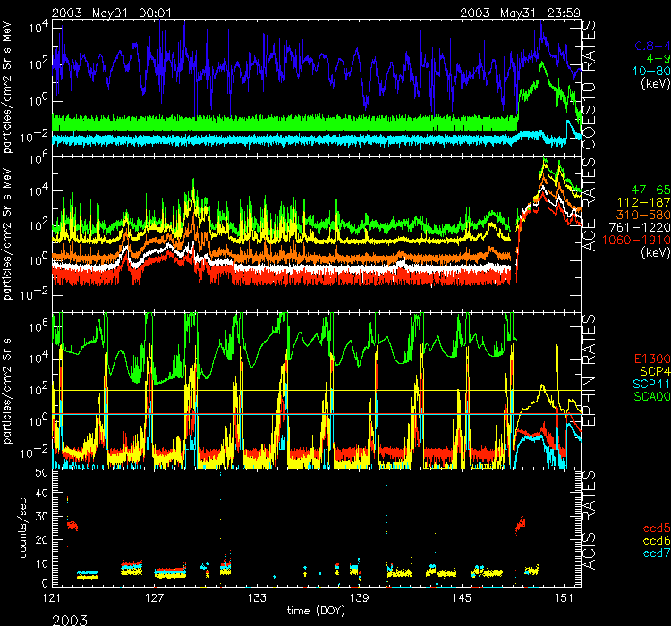Screen dimensions: 671x626
Task: Click the 310-580 keV ACE legend label
Action: (x=645, y=216)
